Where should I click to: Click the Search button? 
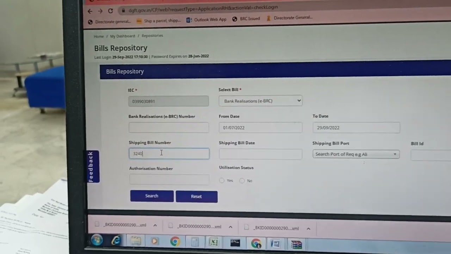[152, 196]
